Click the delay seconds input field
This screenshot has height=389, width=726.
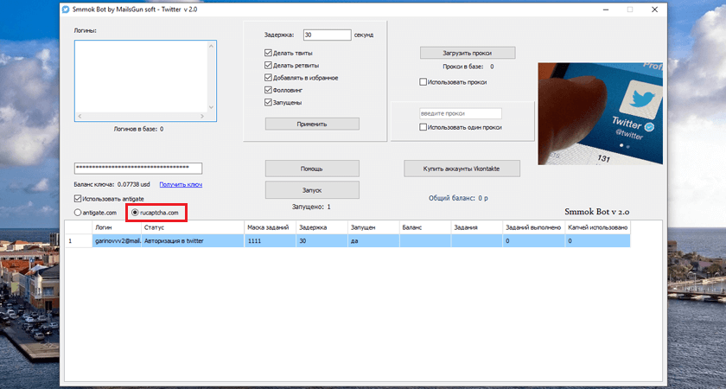[x=328, y=35]
